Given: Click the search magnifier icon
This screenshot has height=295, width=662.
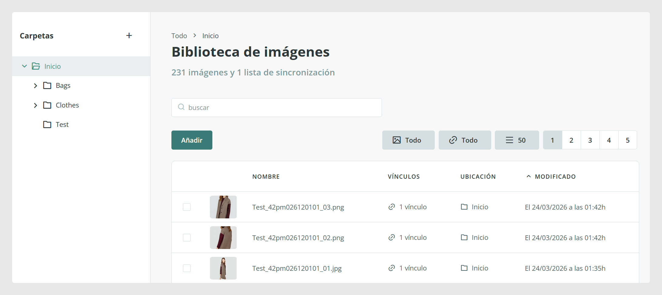Looking at the screenshot, I should [x=181, y=107].
